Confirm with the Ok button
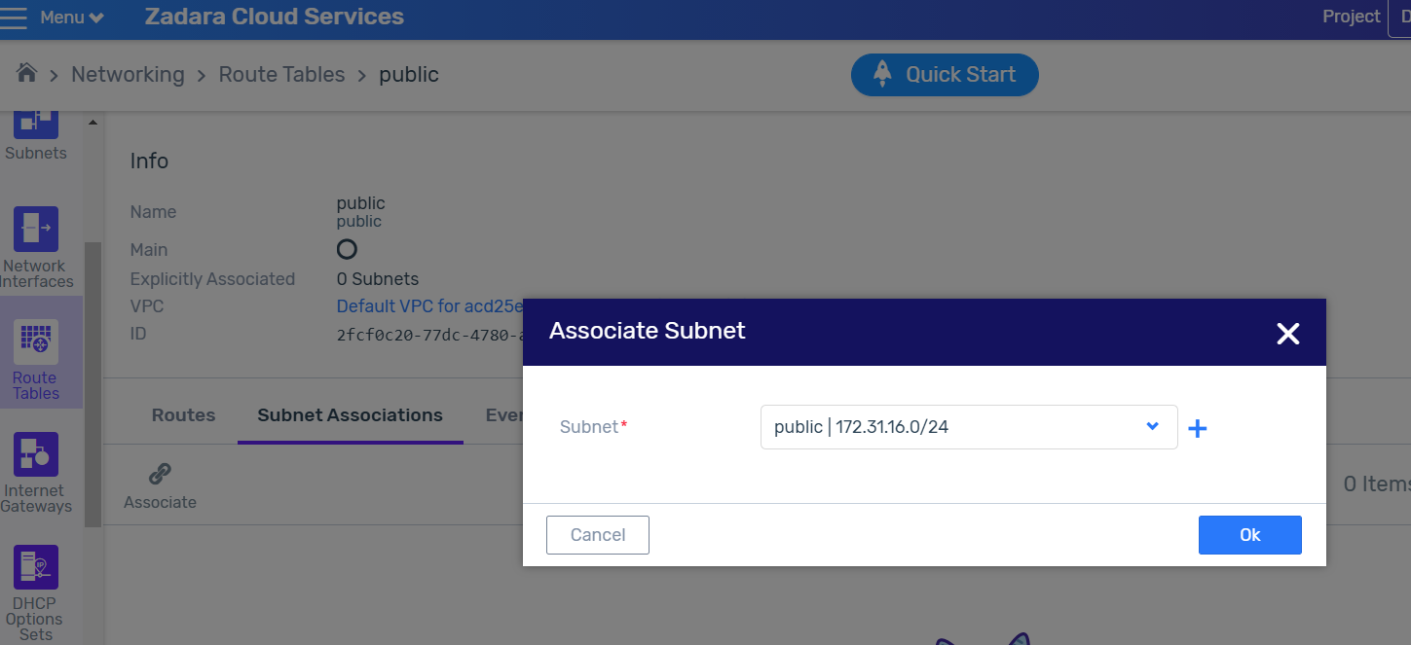 1249,535
